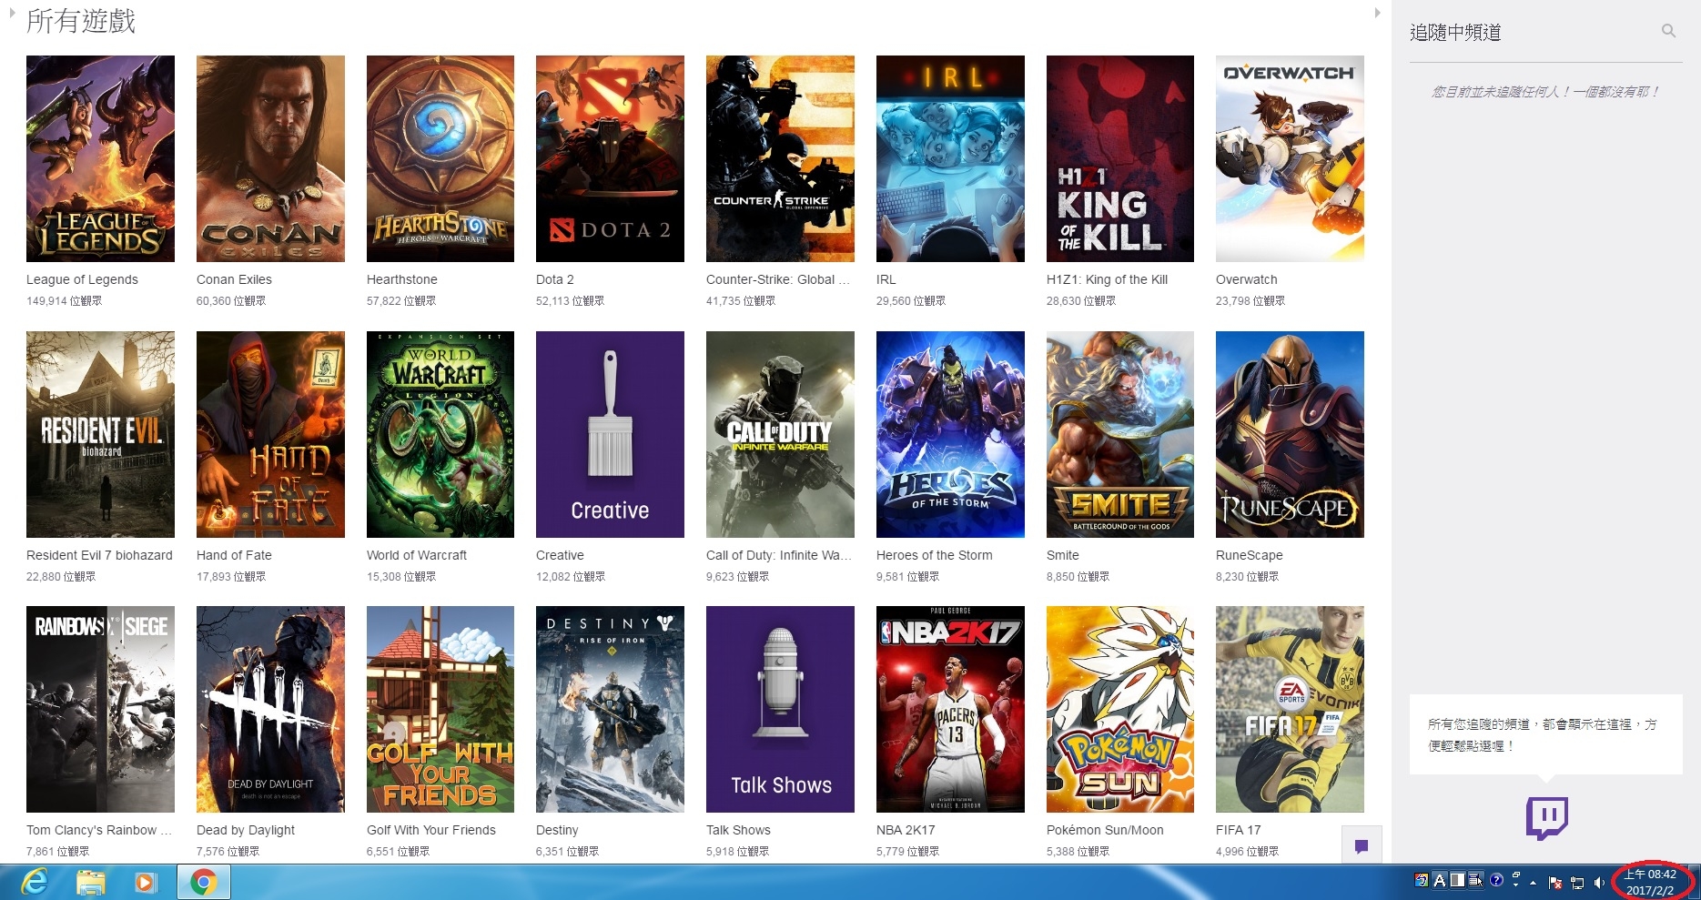Click the 'Resident Evil 7 biohazard' title link
The width and height of the screenshot is (1701, 900).
[99, 555]
